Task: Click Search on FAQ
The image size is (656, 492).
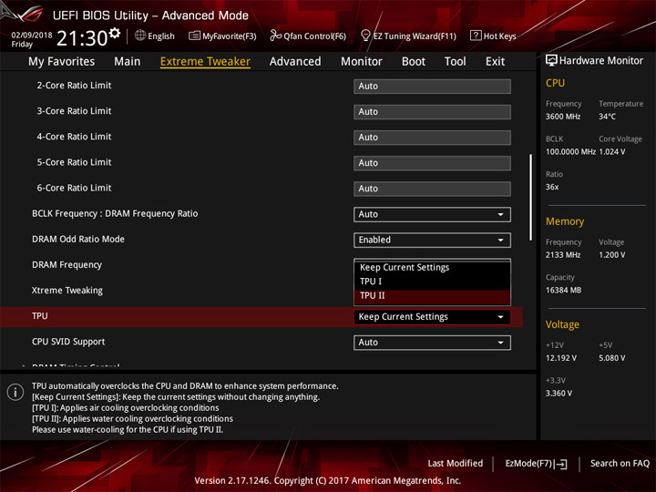Action: pyautogui.click(x=620, y=464)
